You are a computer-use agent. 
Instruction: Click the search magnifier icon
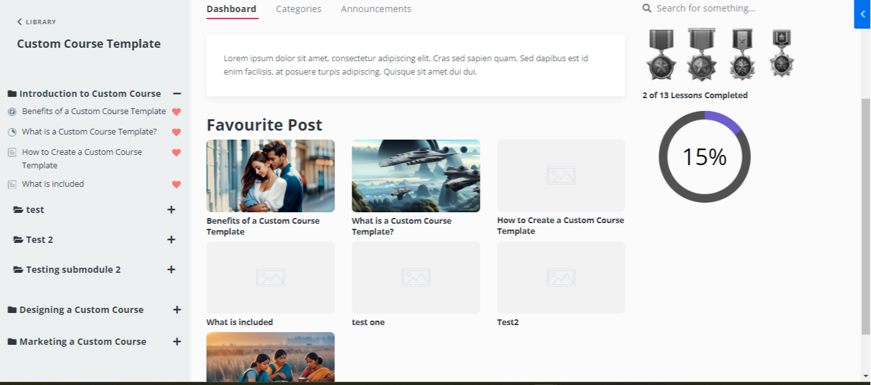[646, 8]
